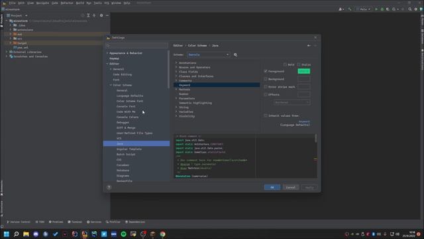Click the Run button in main toolbar

pyautogui.click(x=376, y=9)
